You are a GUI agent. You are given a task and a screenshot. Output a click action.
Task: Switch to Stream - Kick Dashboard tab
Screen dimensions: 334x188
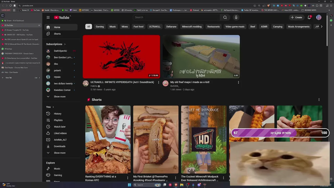(21, 21)
